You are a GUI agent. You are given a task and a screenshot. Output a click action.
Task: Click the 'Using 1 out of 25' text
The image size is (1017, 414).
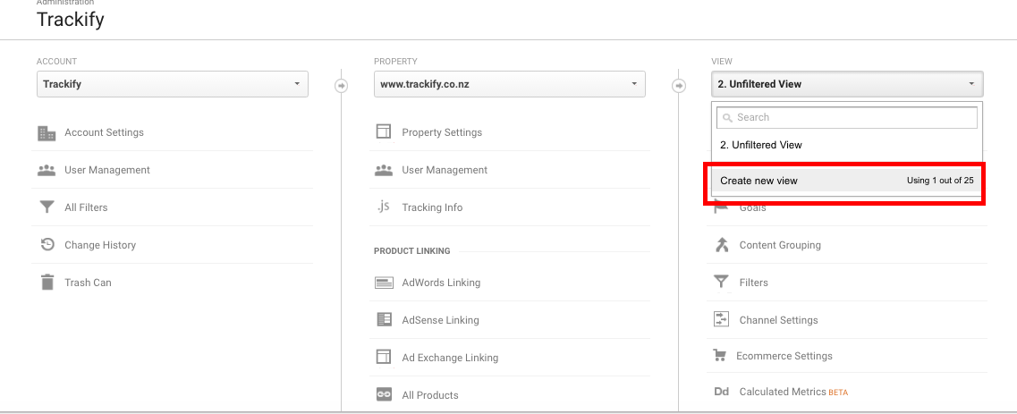(940, 181)
